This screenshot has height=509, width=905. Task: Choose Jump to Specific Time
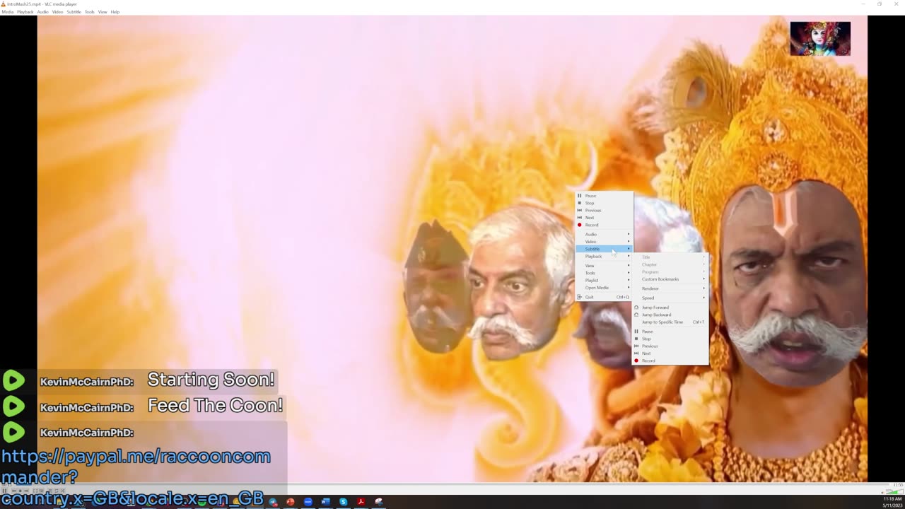(670, 322)
